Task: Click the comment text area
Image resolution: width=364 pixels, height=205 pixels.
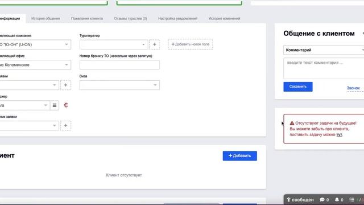Action: tap(324, 68)
